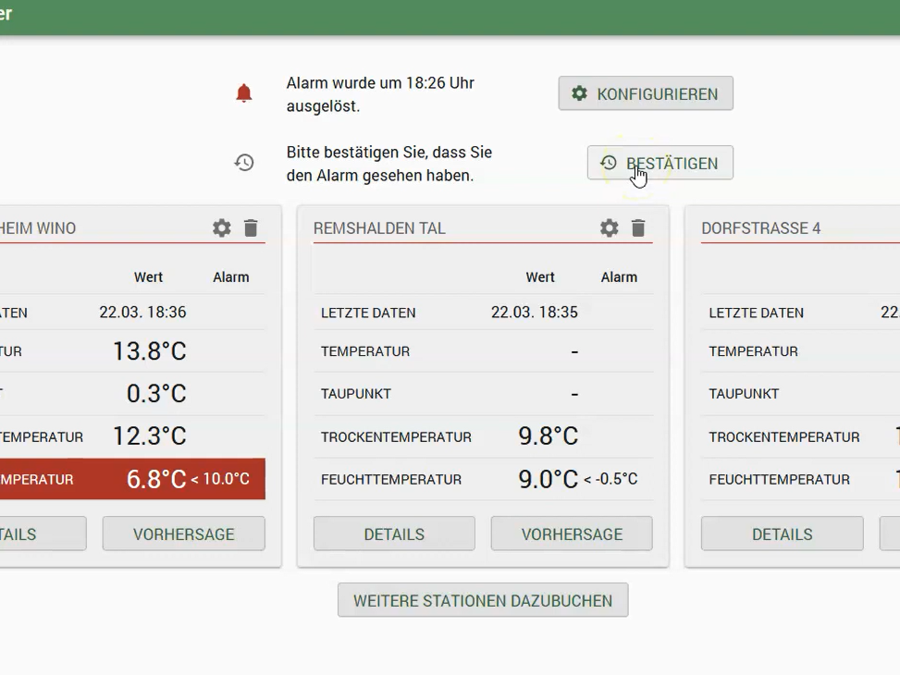Click Trockentemperatur label in Remshalden Tal
This screenshot has height=675, width=900.
396,436
